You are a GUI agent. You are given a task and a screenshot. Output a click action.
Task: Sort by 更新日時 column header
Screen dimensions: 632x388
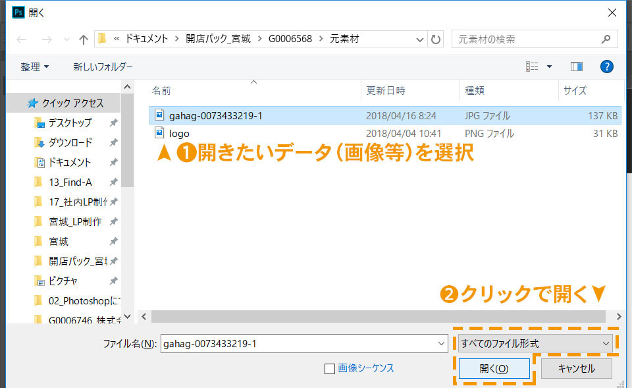386,91
